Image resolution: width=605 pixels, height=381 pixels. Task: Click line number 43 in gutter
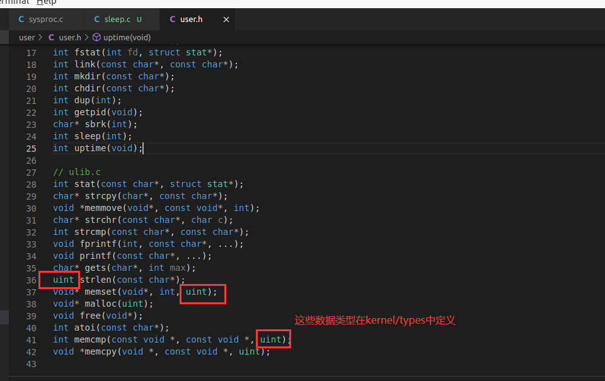tap(32, 363)
